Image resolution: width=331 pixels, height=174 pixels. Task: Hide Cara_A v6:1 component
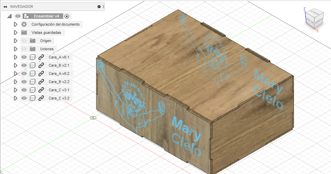pyautogui.click(x=24, y=57)
